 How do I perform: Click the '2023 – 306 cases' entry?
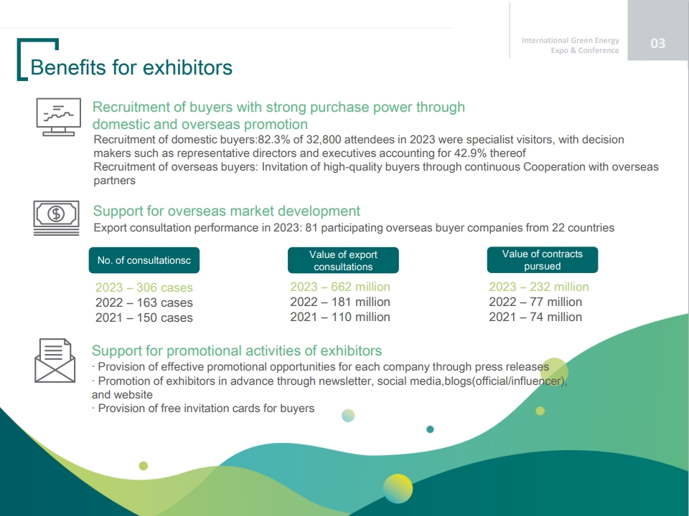(x=144, y=287)
